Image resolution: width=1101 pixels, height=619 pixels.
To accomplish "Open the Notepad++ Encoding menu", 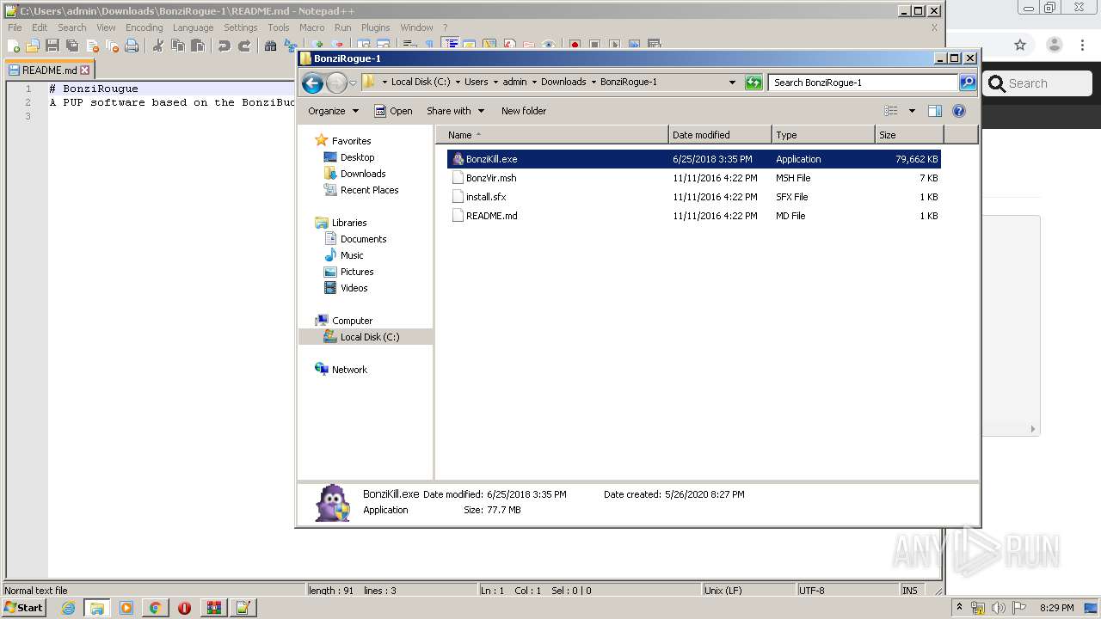I will pos(144,28).
